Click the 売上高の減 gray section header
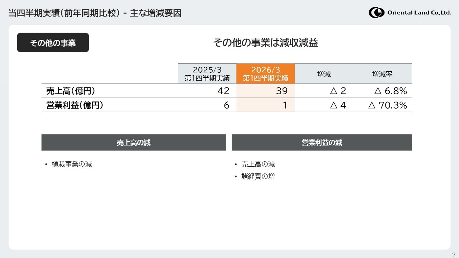459x258 pixels. click(133, 143)
